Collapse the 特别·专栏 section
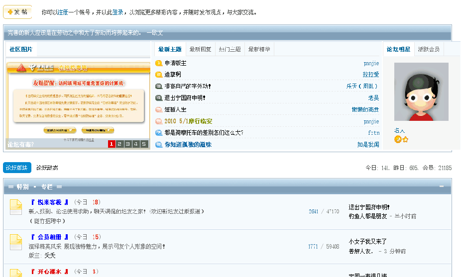 442,186
